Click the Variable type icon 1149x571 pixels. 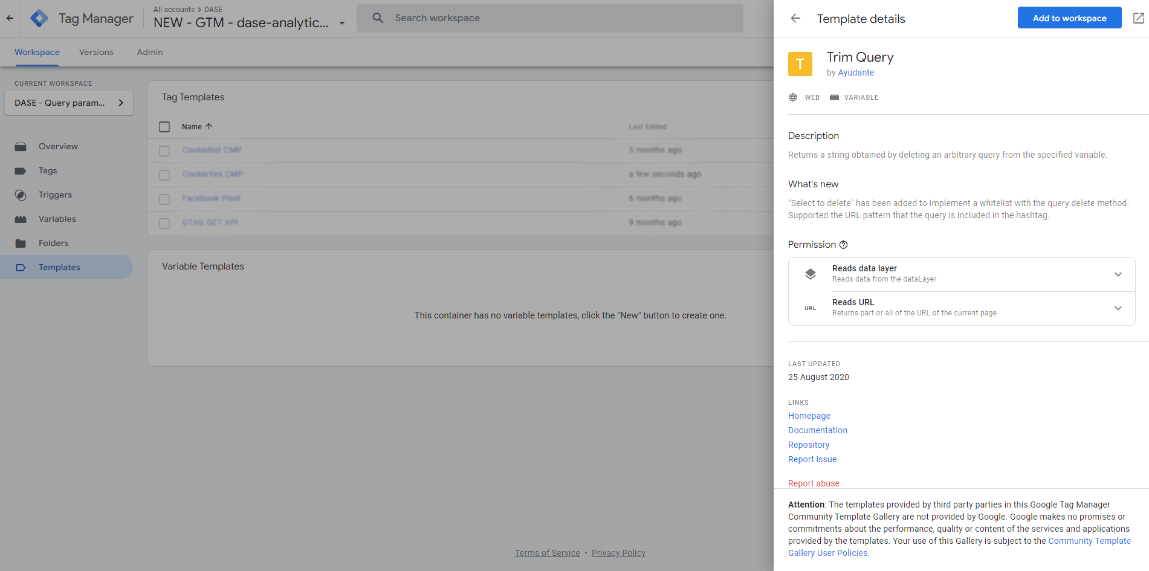[x=834, y=97]
